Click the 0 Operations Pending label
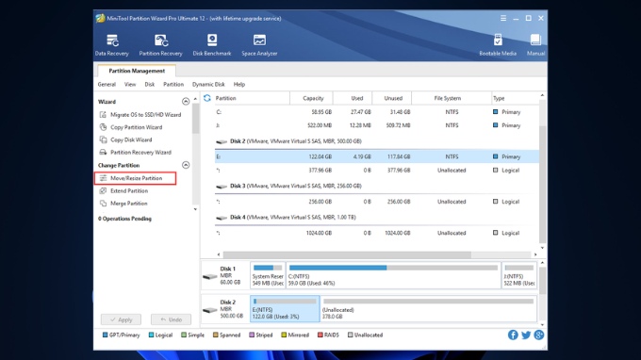This screenshot has width=641, height=360. [124, 219]
